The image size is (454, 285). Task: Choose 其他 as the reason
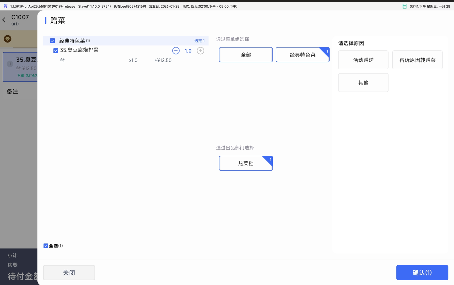363,83
